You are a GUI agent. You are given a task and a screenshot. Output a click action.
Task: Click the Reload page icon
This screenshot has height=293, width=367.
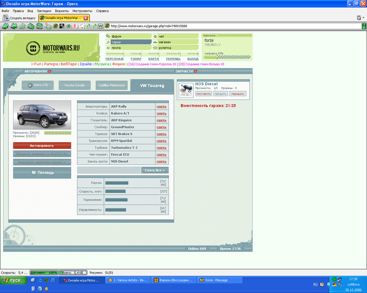39,26
